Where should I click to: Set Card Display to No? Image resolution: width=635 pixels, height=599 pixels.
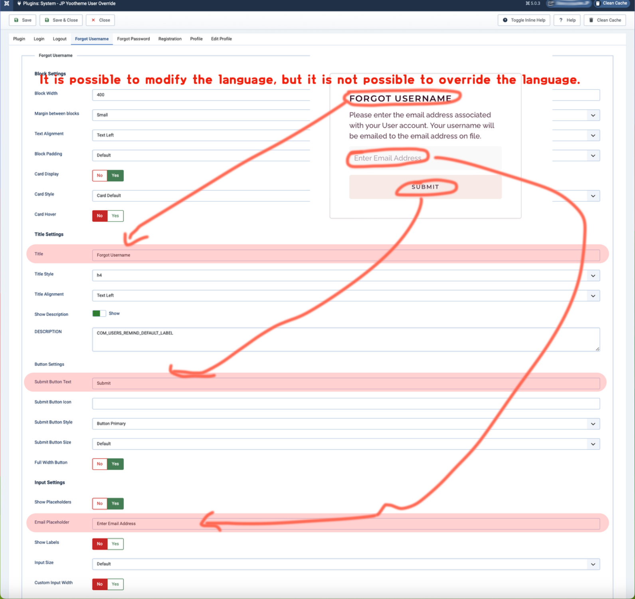point(100,176)
